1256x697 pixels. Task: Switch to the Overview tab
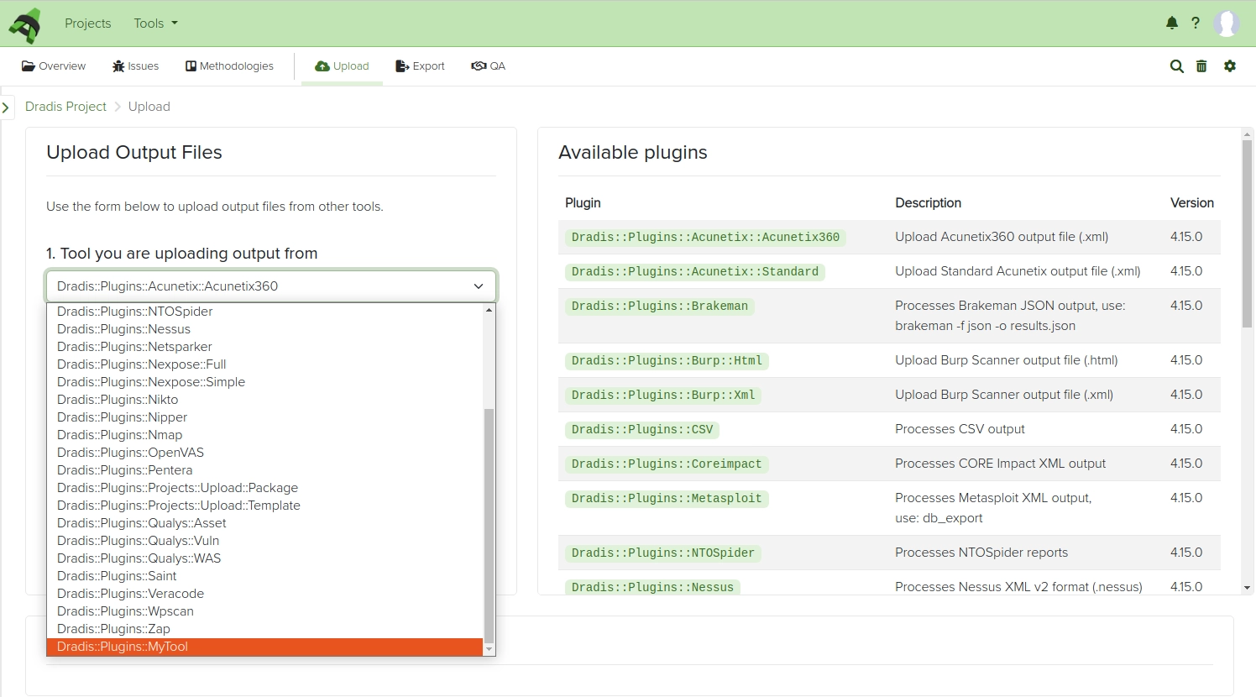pyautogui.click(x=54, y=66)
